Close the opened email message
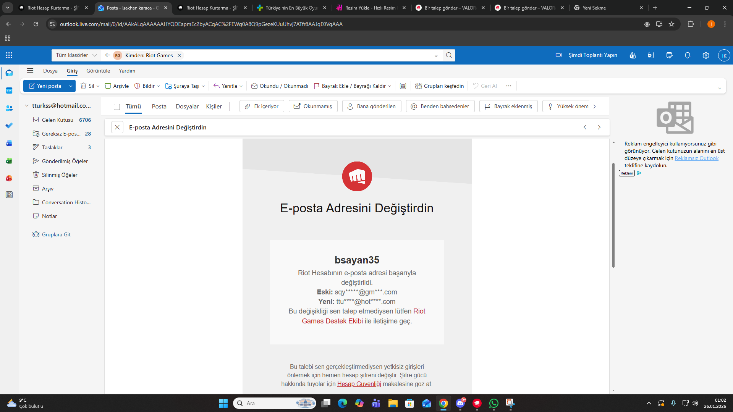The height and width of the screenshot is (412, 733). pyautogui.click(x=117, y=127)
